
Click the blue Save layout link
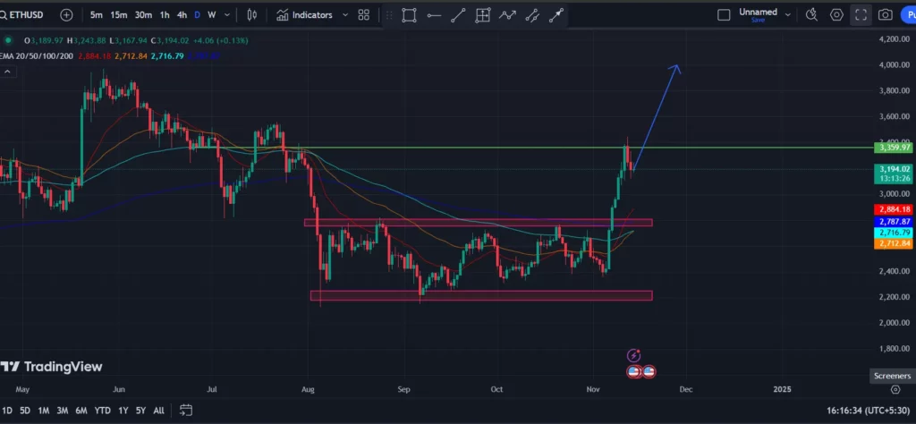click(758, 20)
